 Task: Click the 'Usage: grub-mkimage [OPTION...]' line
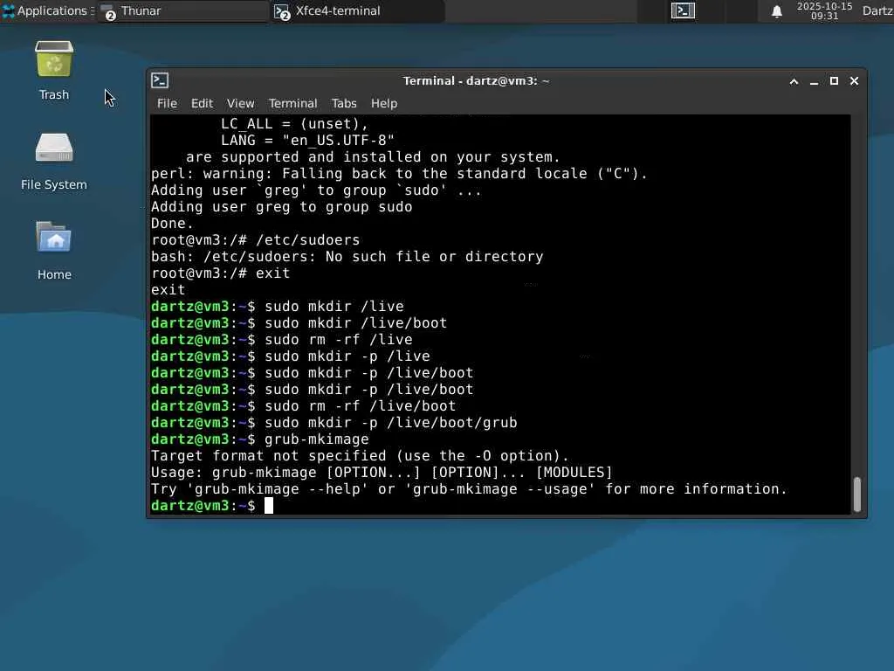tap(382, 473)
